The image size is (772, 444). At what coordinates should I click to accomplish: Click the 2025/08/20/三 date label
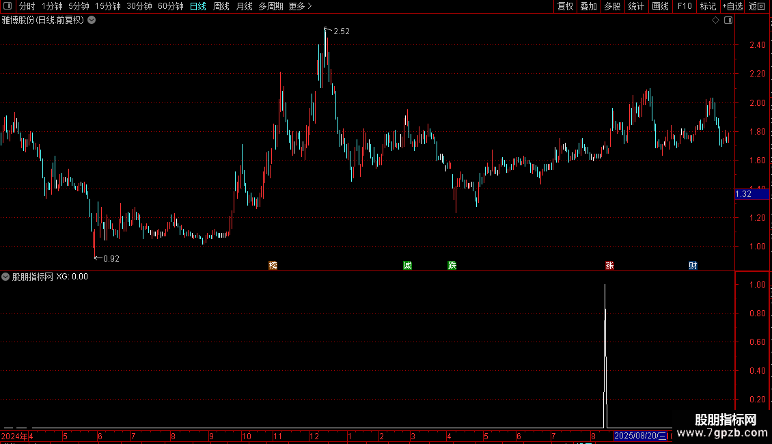click(x=640, y=436)
